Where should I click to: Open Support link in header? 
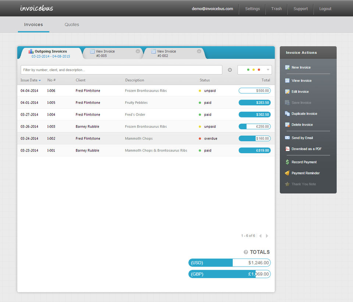point(300,8)
